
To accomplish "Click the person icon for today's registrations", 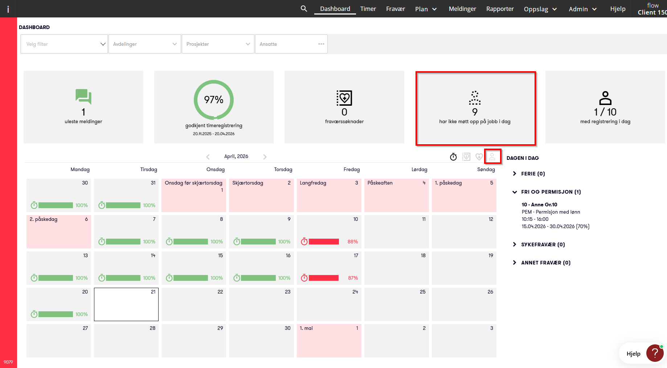I will click(x=605, y=98).
